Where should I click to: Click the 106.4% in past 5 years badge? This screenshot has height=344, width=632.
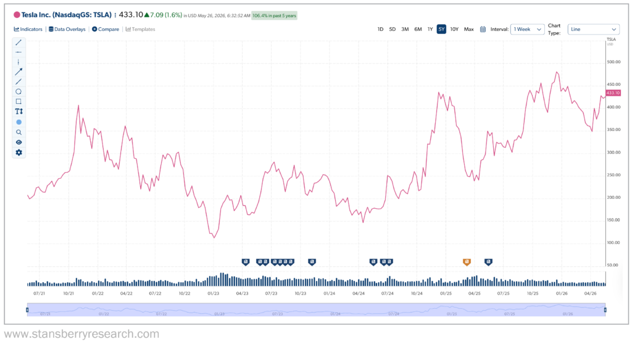275,15
